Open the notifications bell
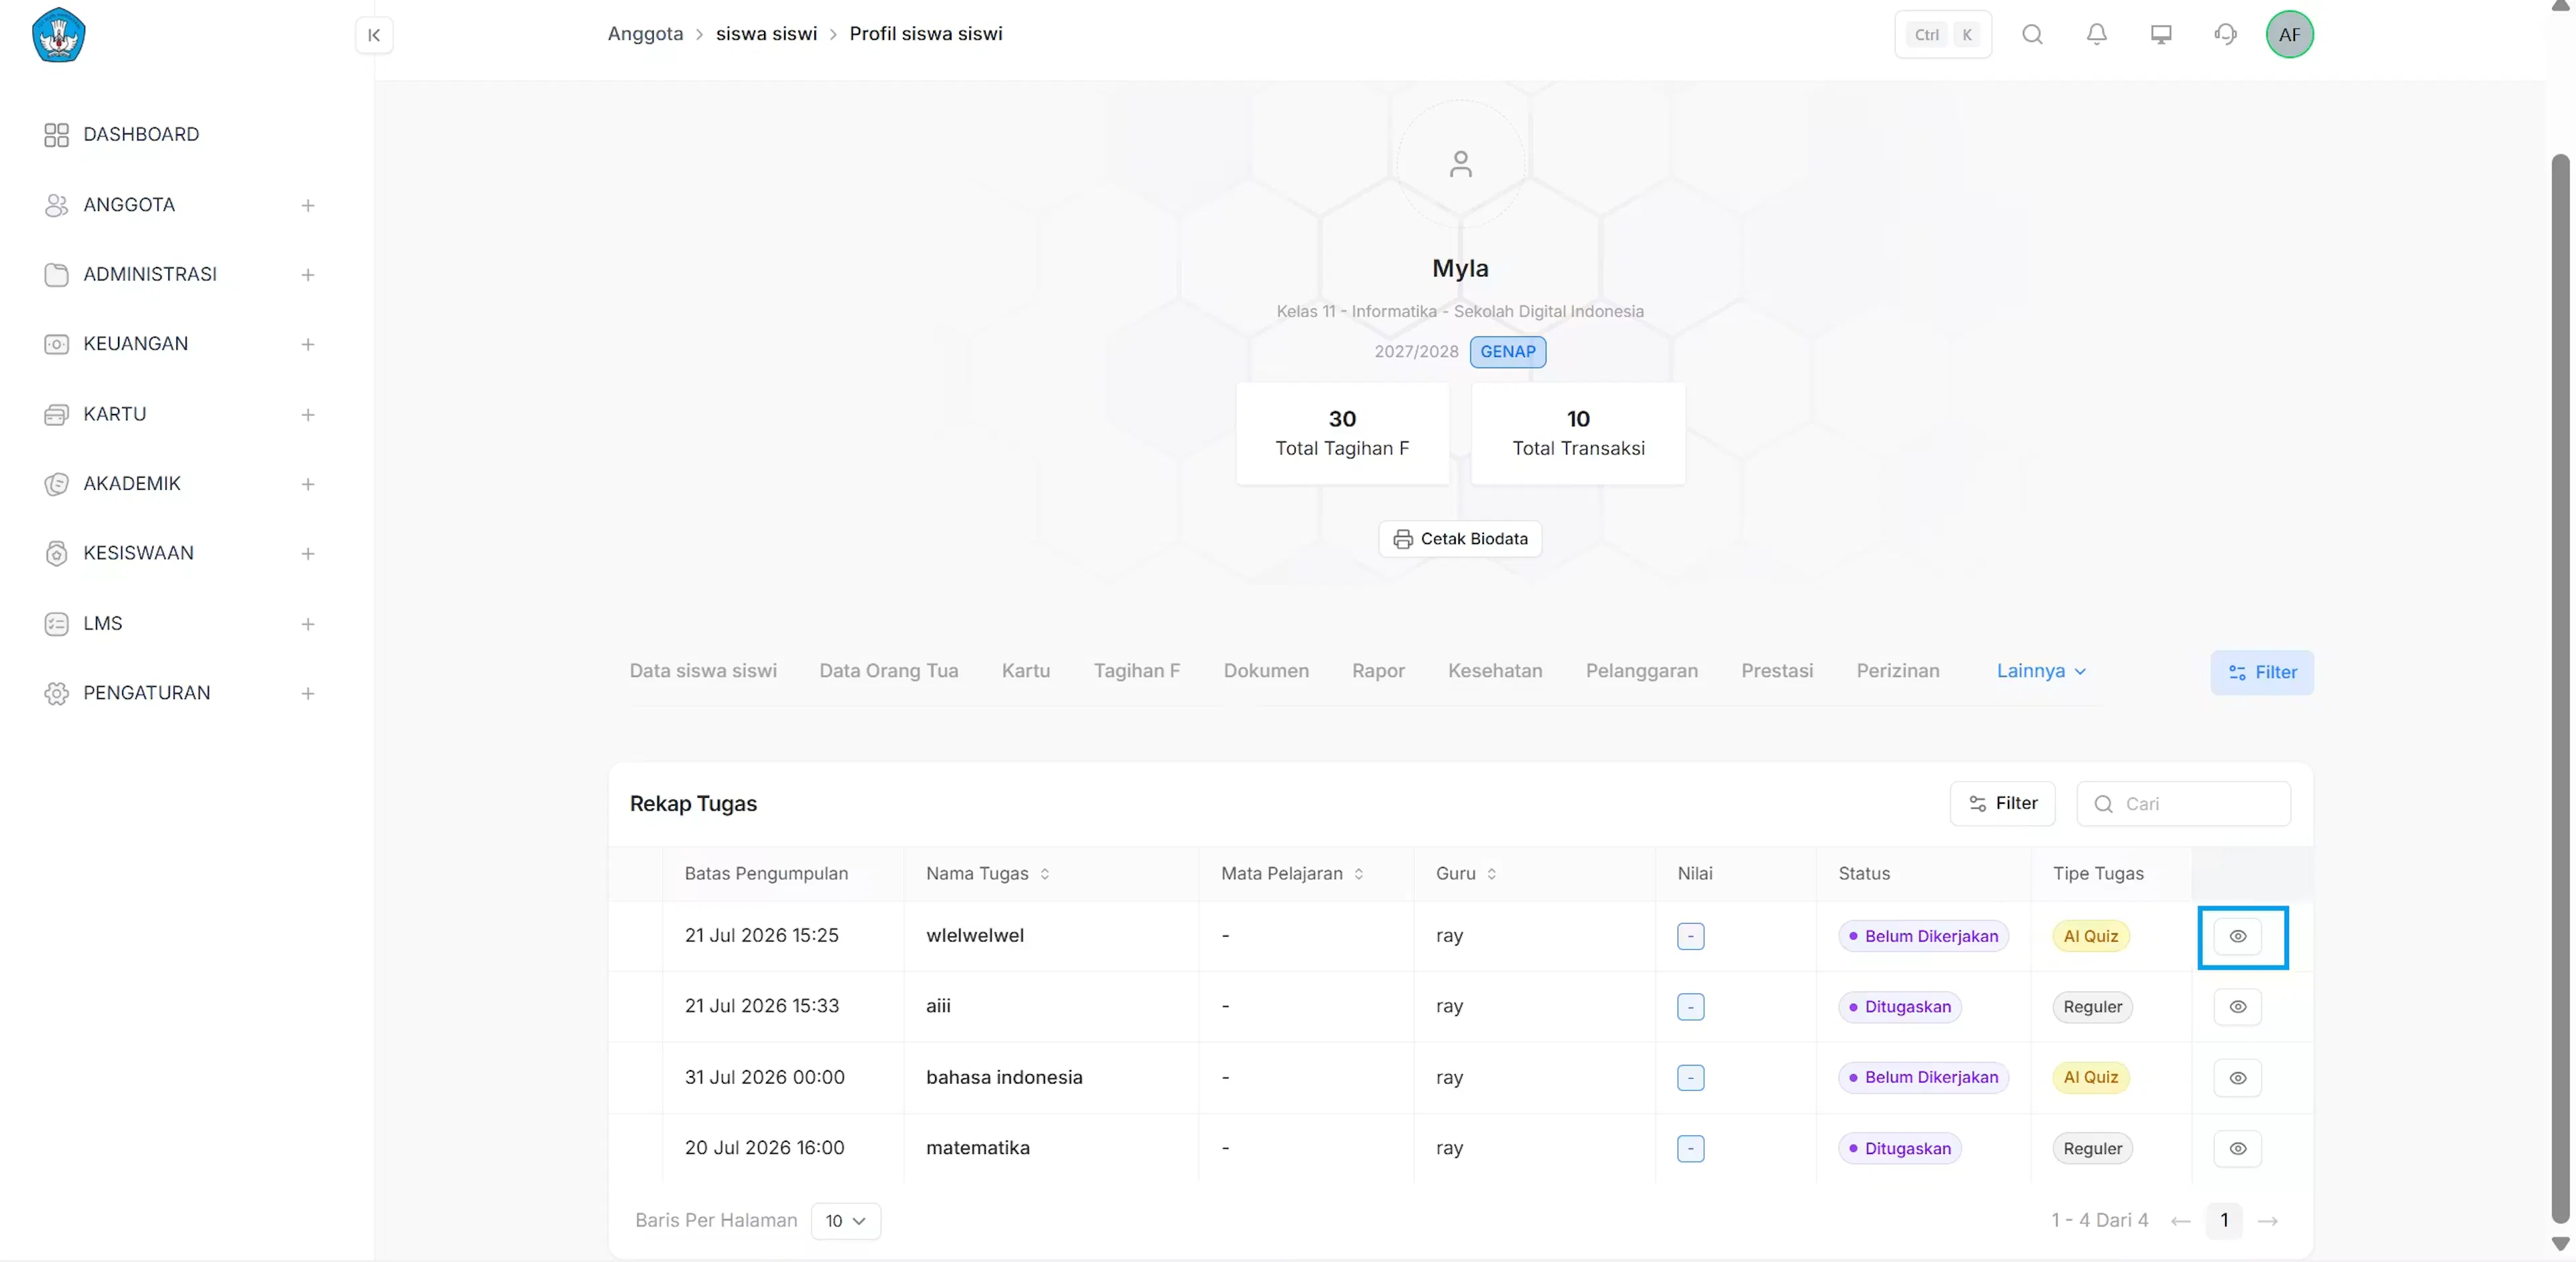 point(2097,35)
